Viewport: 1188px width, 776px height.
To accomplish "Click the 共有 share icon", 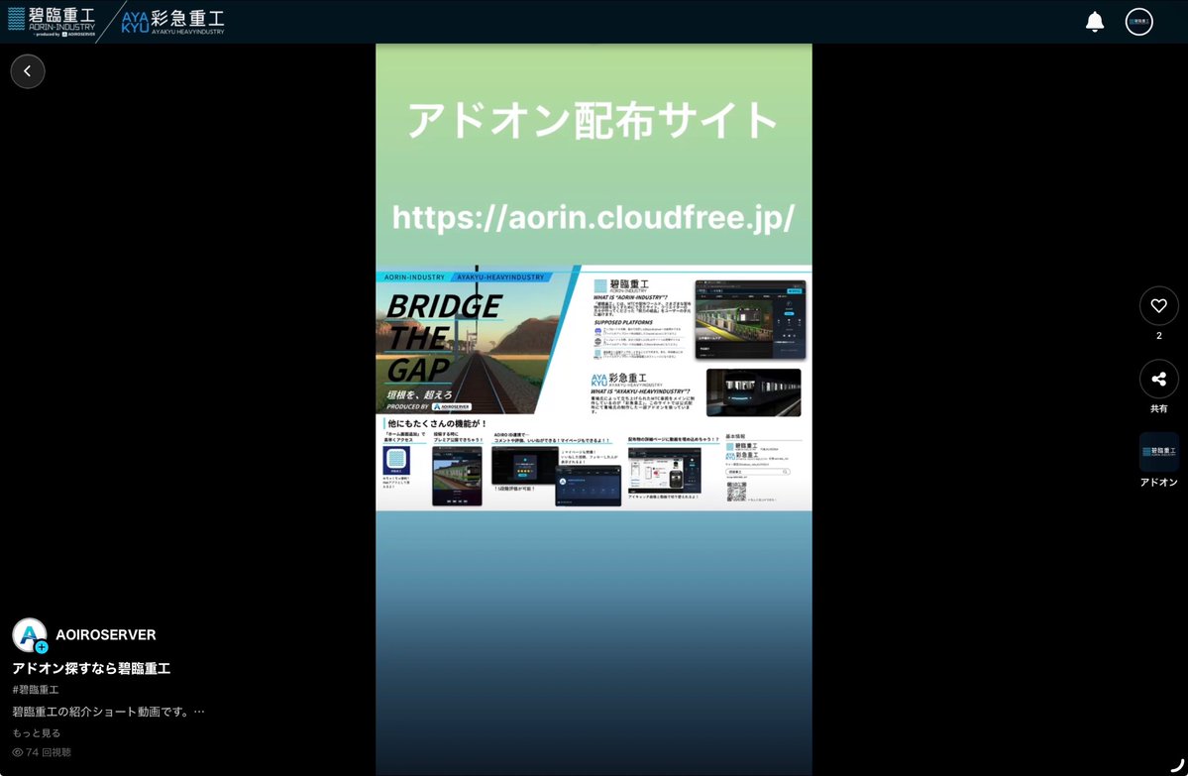I will click(1158, 379).
